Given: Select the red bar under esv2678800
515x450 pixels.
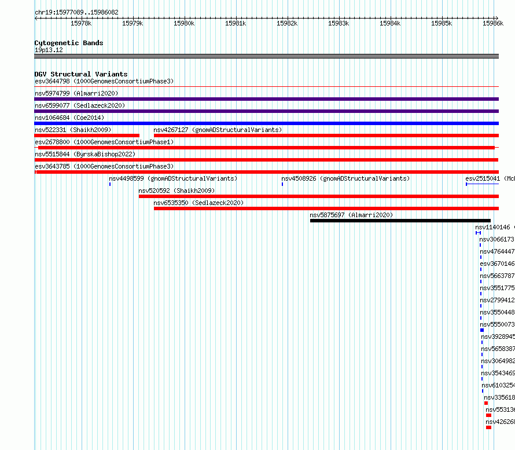Looking at the screenshot, I should pos(266,148).
